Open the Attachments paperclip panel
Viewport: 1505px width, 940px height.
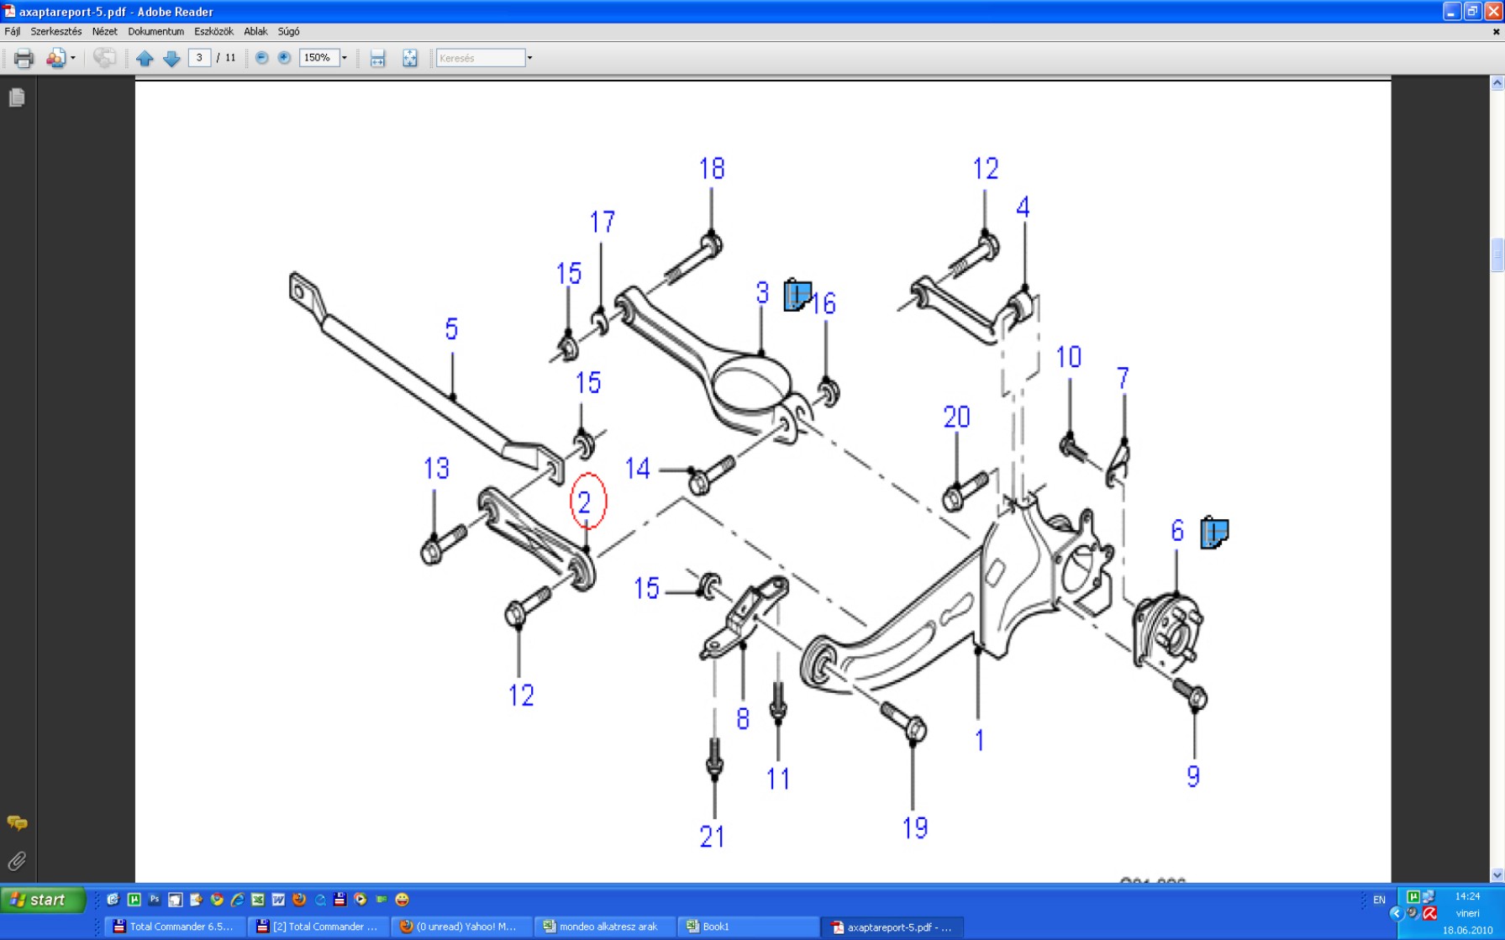[17, 861]
